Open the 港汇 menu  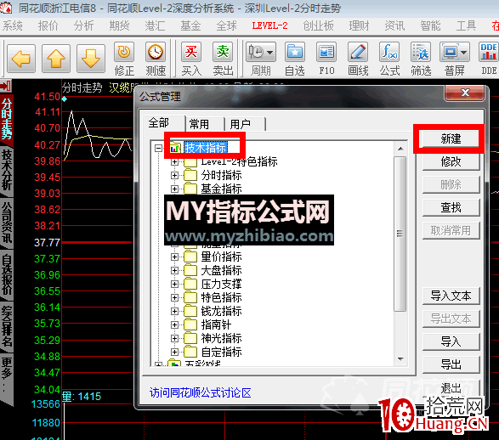click(x=155, y=25)
